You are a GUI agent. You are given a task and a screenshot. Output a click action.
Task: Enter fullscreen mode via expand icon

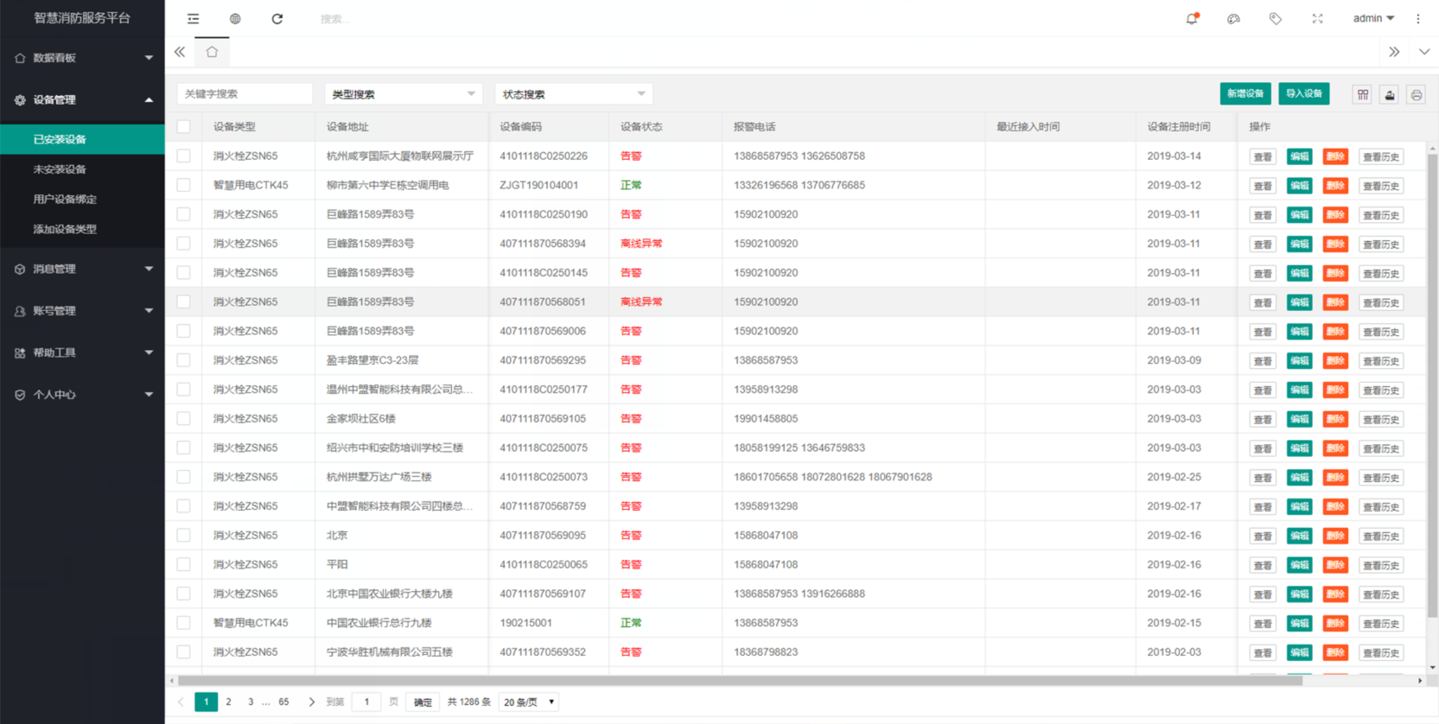point(1317,18)
